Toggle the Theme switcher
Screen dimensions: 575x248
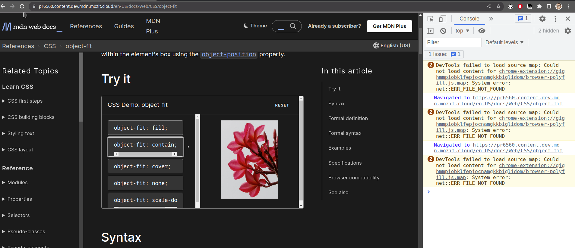[x=255, y=26]
